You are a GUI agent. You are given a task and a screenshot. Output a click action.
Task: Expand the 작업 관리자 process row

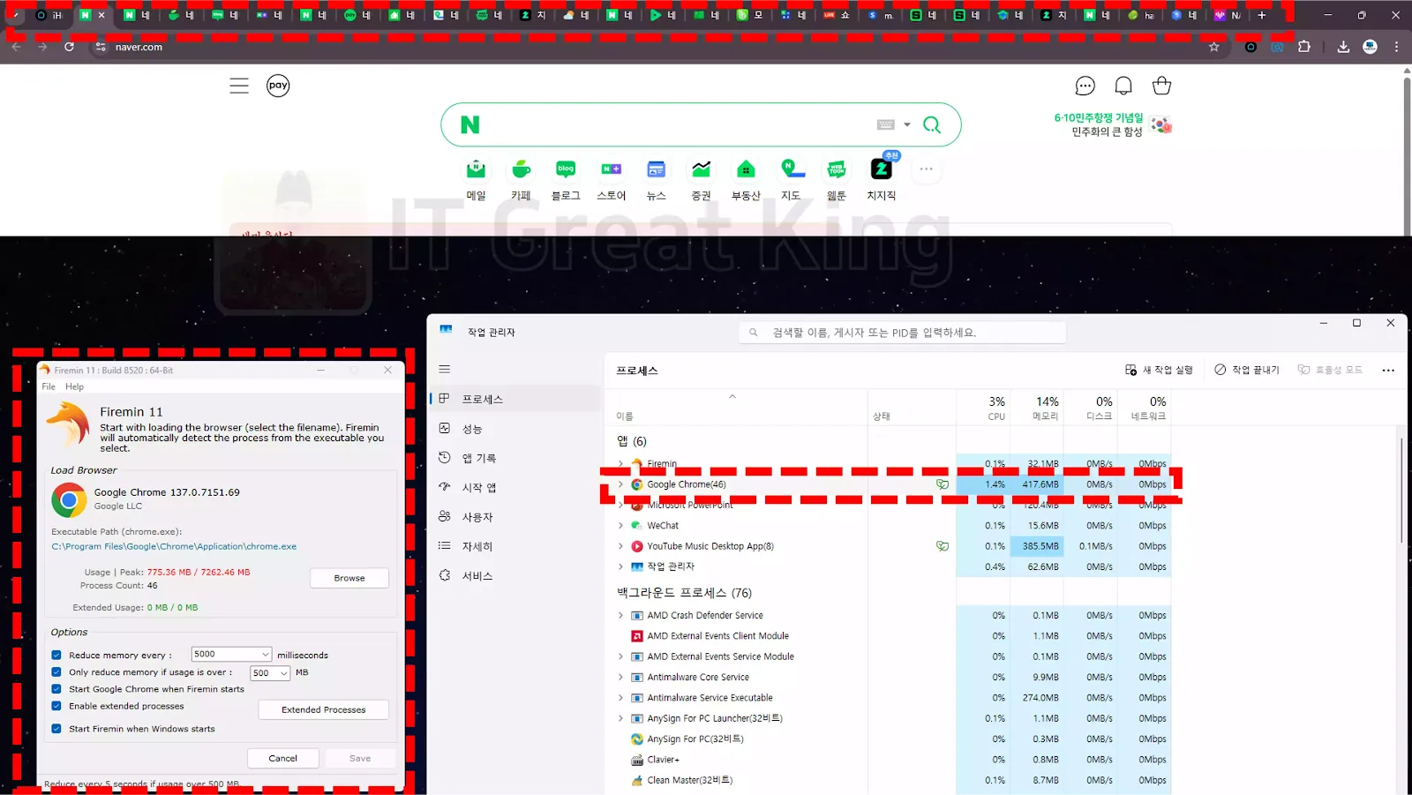(x=620, y=566)
